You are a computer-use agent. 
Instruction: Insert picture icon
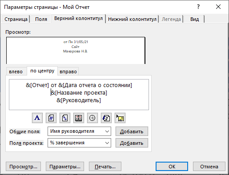tap(120, 118)
